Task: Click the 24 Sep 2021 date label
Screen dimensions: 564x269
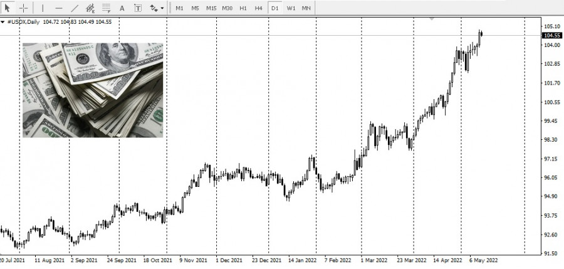Action: [122, 260]
